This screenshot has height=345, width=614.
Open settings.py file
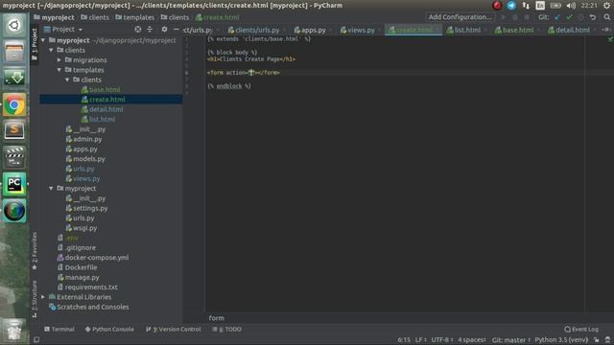[90, 209]
